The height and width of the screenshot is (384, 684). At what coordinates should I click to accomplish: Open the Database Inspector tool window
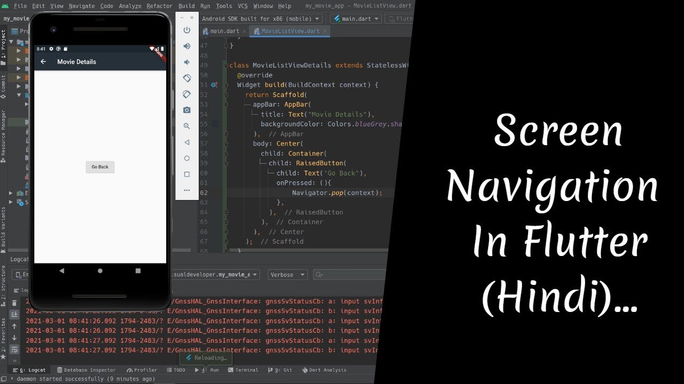85,370
